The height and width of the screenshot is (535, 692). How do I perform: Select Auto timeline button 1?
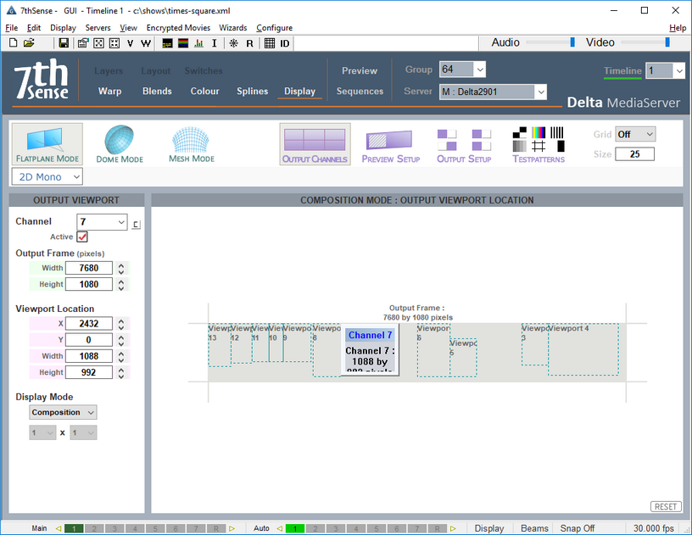tap(295, 528)
